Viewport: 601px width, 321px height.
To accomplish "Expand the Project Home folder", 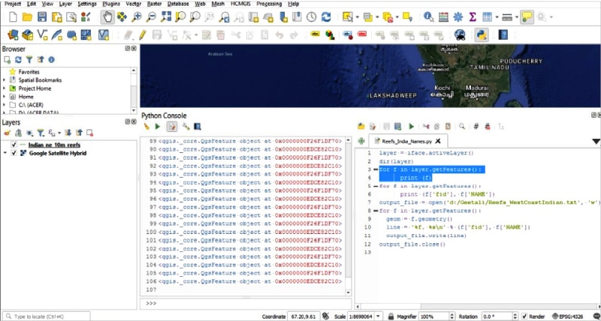I will point(4,88).
